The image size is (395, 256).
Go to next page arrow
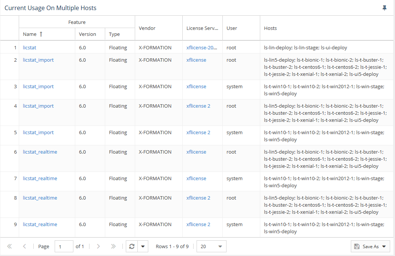(x=98, y=246)
